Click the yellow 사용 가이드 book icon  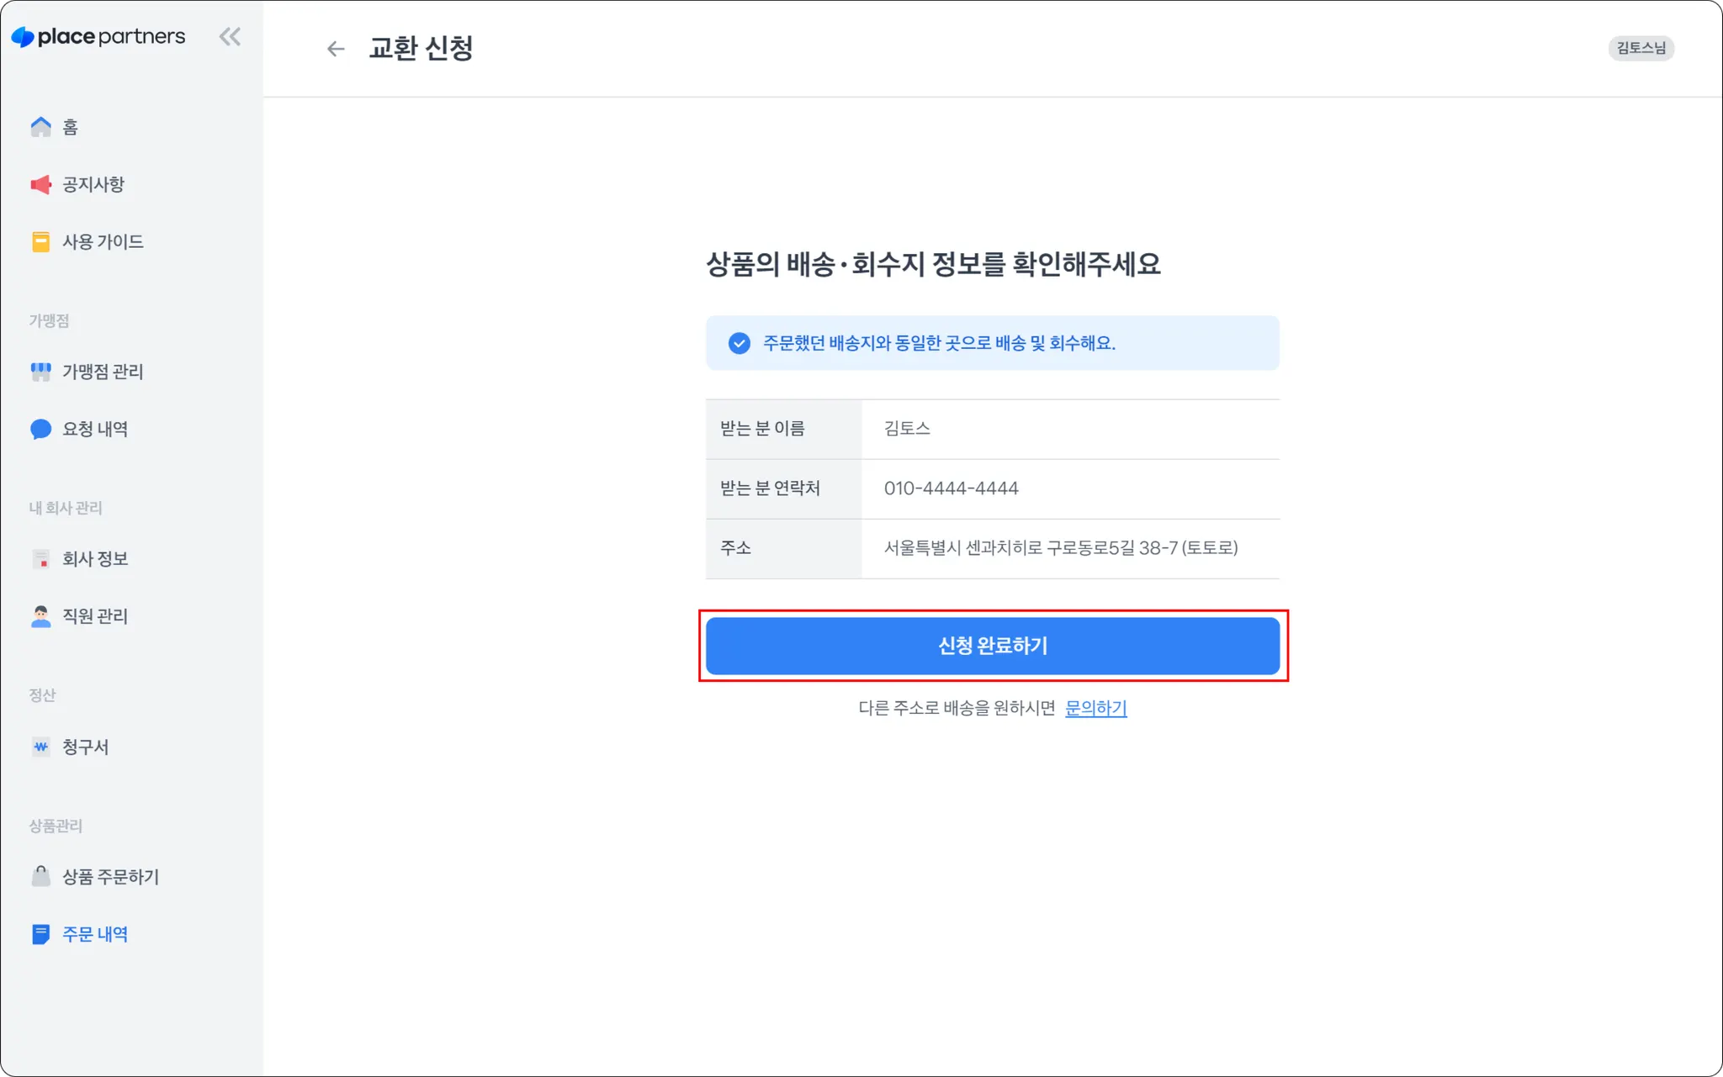coord(40,242)
